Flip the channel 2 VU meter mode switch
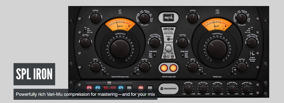This screenshot has height=103, width=284. point(252,30)
